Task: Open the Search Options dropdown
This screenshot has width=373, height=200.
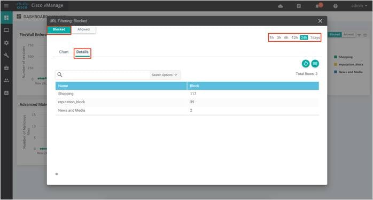Action: coord(165,75)
